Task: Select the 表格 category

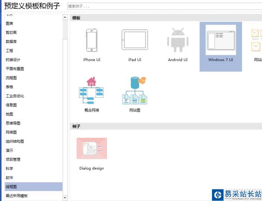Action: point(34,87)
